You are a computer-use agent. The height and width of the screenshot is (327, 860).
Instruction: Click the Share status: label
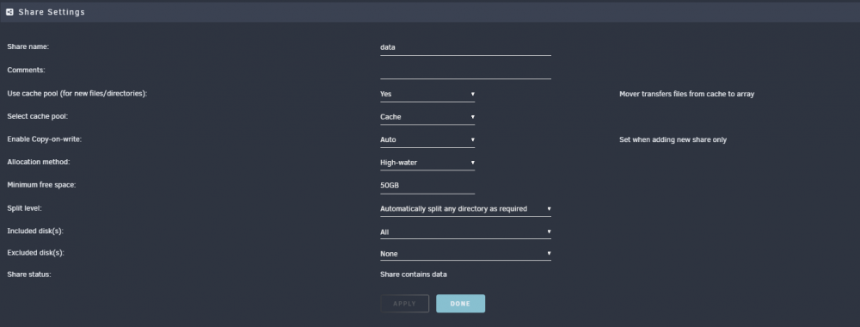(29, 275)
